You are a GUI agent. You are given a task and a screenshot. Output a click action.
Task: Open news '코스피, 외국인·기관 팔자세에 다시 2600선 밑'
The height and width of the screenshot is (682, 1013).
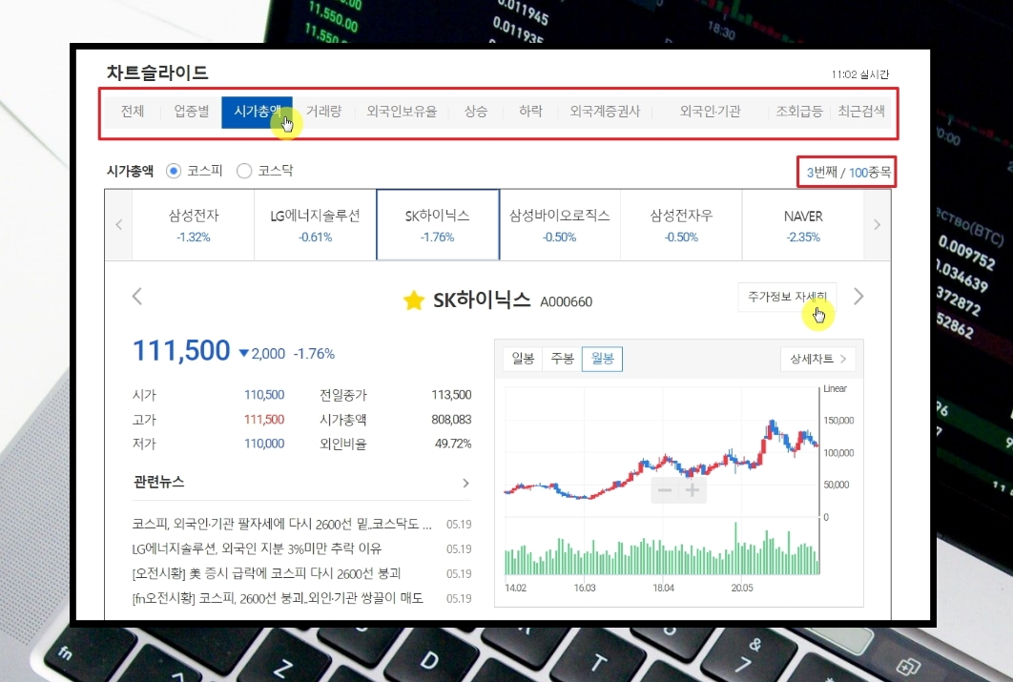point(281,524)
